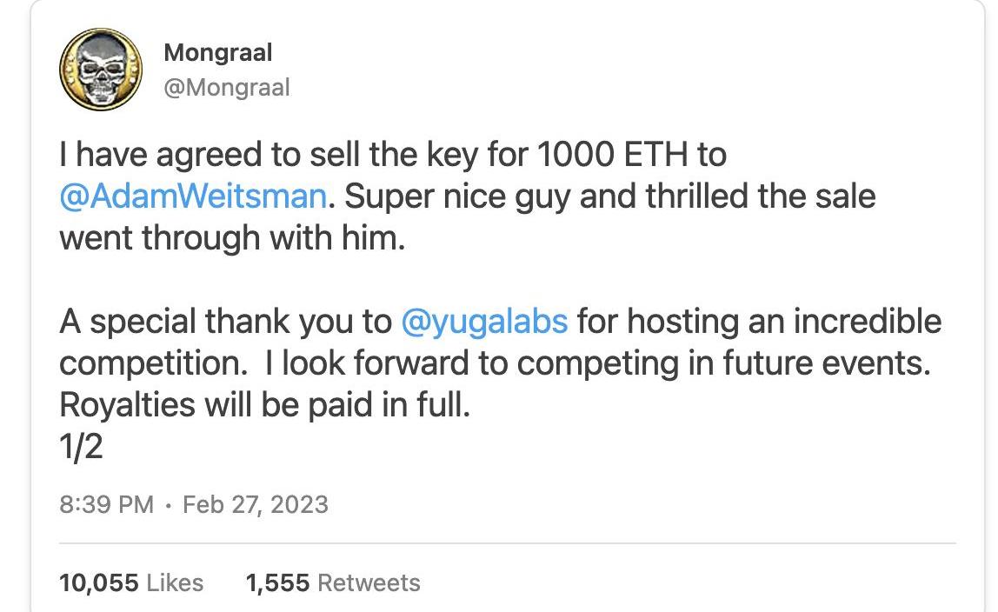This screenshot has width=998, height=612.
Task: Click the 8:39 PM timestamp
Action: (106, 504)
